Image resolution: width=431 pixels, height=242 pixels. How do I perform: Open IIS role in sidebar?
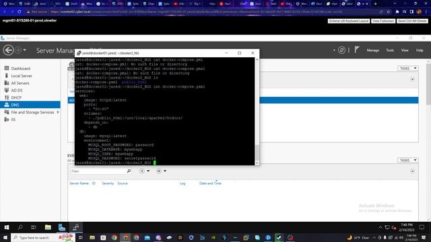click(x=13, y=120)
